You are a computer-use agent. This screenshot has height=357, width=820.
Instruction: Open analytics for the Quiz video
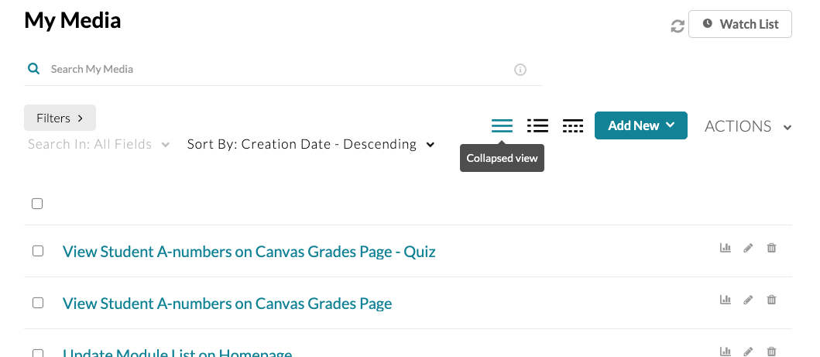click(726, 249)
